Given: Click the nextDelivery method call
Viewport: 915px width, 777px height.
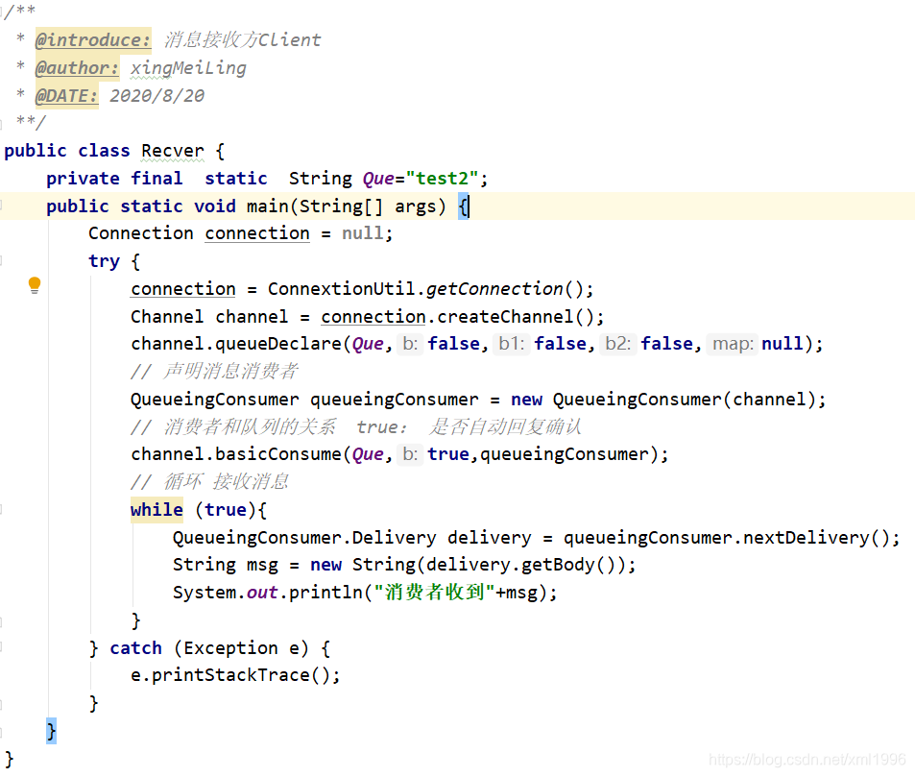Looking at the screenshot, I should click(806, 538).
